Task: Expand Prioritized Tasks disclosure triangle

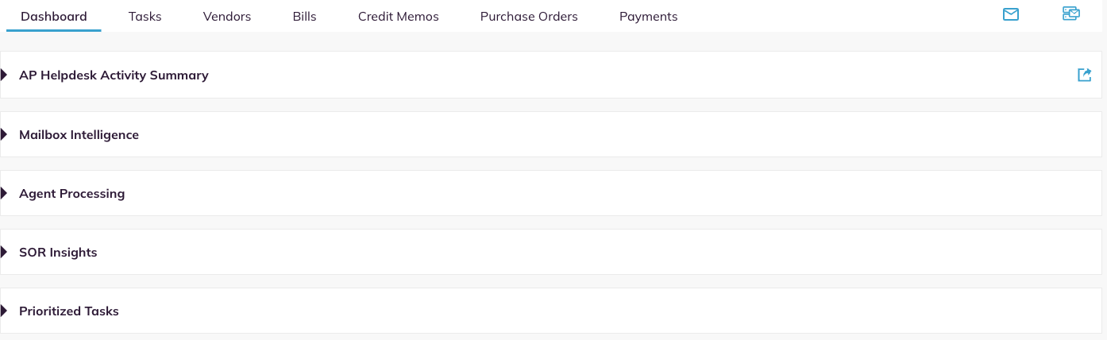Action: tap(4, 311)
